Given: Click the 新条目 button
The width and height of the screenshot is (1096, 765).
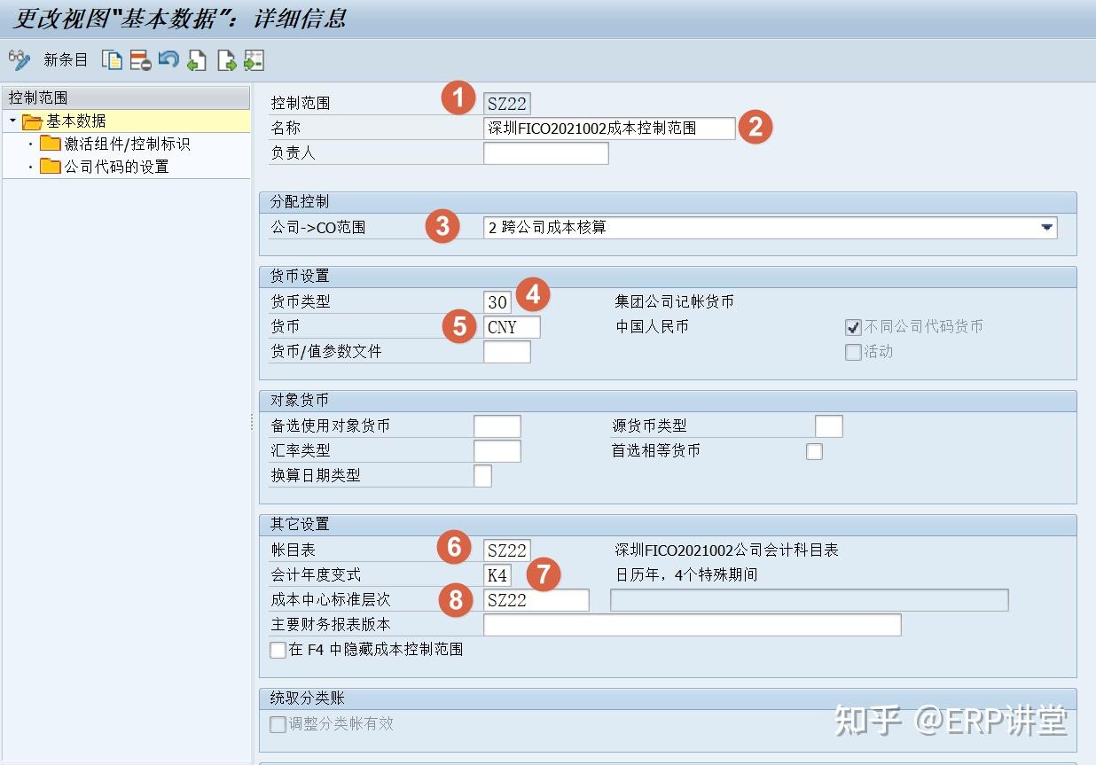Looking at the screenshot, I should tap(66, 60).
